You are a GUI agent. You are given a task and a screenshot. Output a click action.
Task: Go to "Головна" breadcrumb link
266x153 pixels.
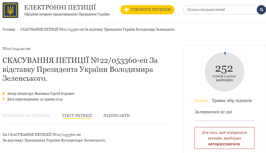click(9, 30)
